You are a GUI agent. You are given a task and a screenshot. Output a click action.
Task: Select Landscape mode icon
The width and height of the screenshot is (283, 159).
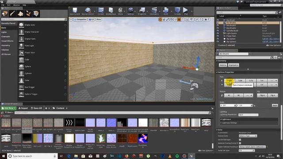coord(20,14)
